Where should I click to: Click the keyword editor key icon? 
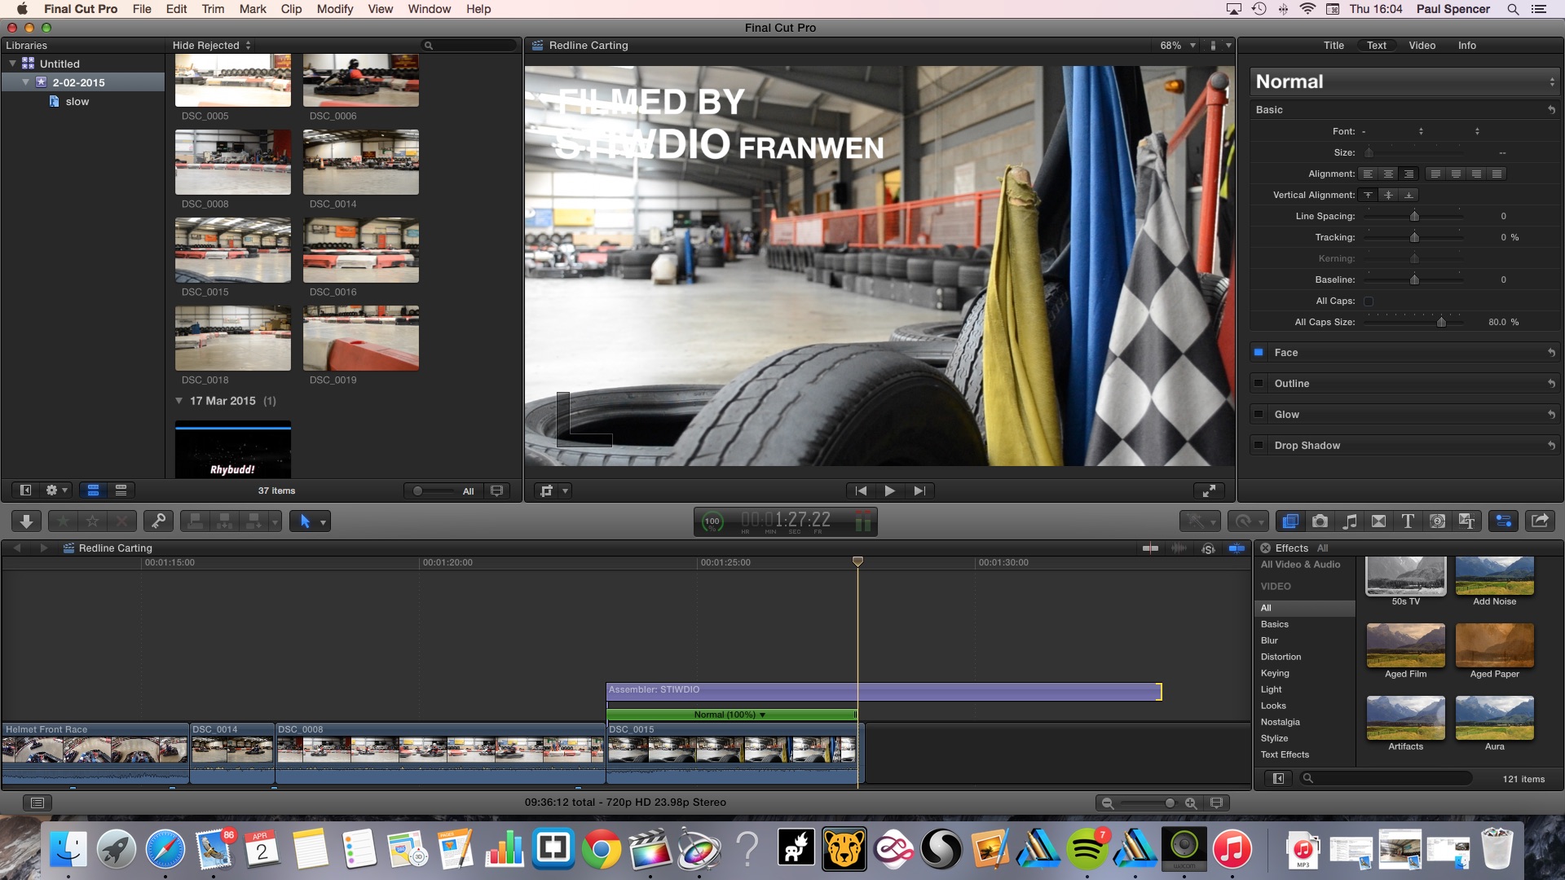(x=158, y=521)
